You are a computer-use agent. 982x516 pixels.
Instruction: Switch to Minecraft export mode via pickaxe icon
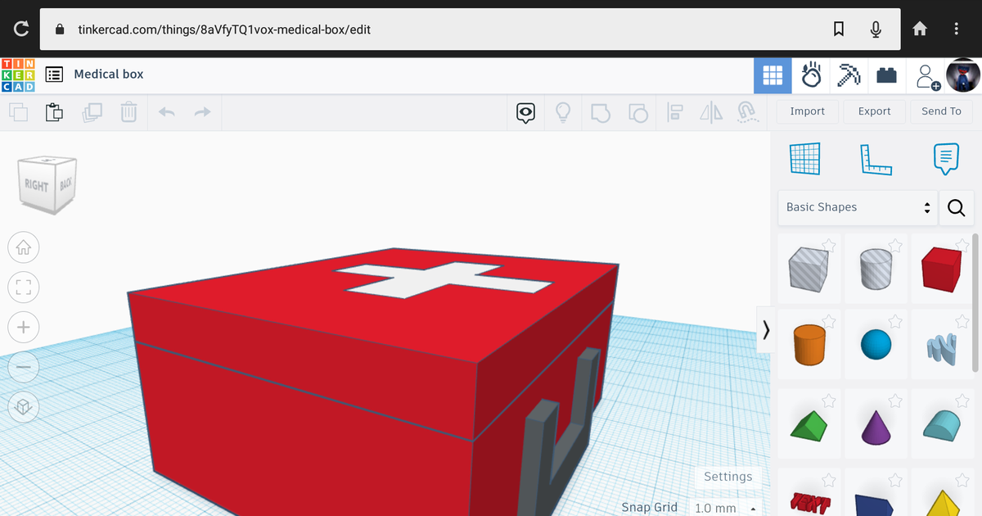click(x=849, y=75)
